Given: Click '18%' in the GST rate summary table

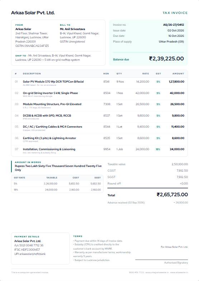Looking at the screenshot, I should tap(16, 189).
